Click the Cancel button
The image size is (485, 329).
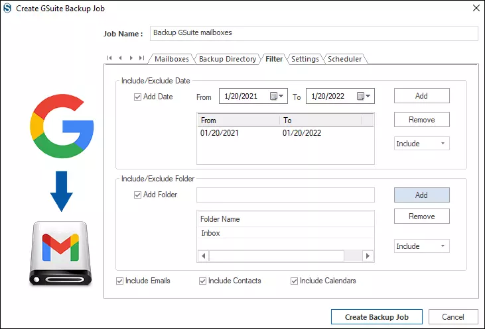(x=453, y=317)
